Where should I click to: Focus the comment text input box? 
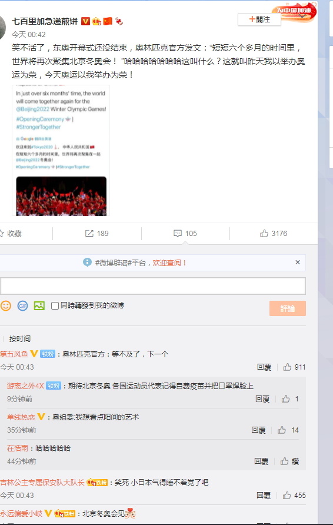pos(152,286)
